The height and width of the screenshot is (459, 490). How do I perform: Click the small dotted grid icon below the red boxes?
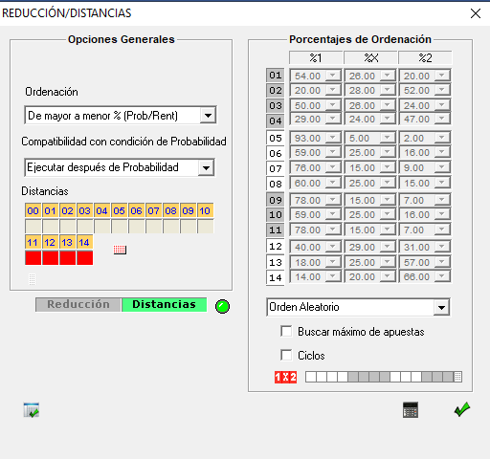coord(32,279)
